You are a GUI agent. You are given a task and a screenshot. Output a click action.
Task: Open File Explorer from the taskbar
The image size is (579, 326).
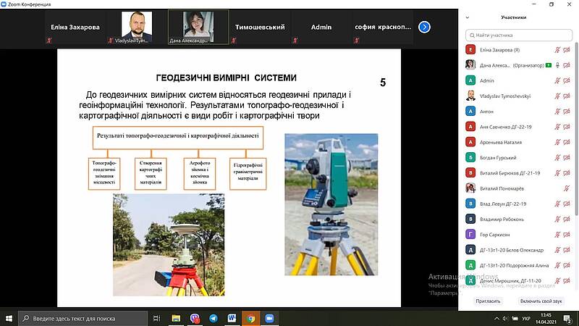[x=176, y=318]
